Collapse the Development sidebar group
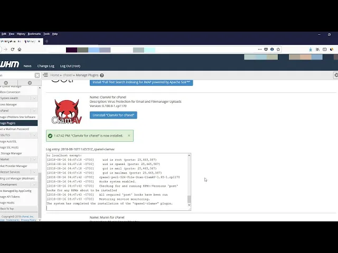The height and width of the screenshot is (253, 338). pyautogui.click(x=34, y=184)
